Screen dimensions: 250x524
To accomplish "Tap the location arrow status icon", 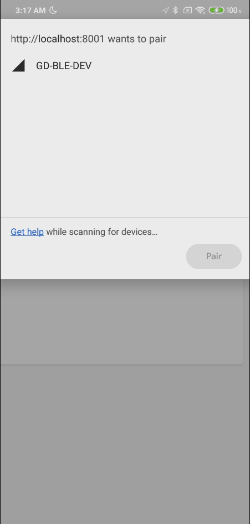I will 165,11.
